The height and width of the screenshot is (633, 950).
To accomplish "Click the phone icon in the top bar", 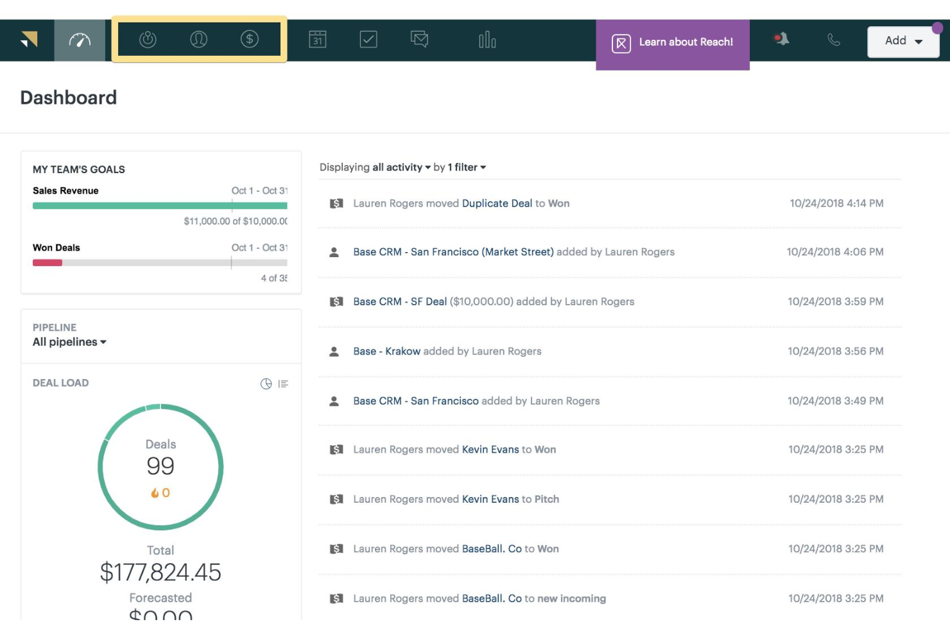I will (833, 40).
